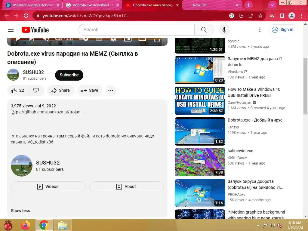Open How To Make Windows 10 USB thumbnail

(x=200, y=100)
